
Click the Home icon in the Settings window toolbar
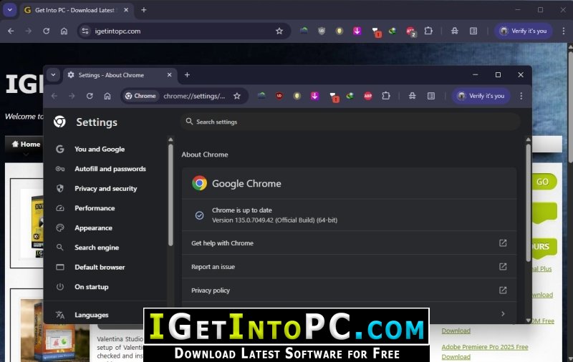107,96
